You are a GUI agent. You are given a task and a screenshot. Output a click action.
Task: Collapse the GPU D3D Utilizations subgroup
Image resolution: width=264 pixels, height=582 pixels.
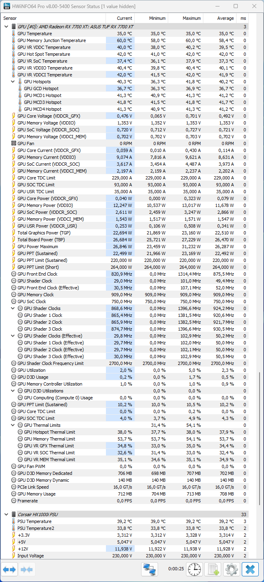[13, 391]
